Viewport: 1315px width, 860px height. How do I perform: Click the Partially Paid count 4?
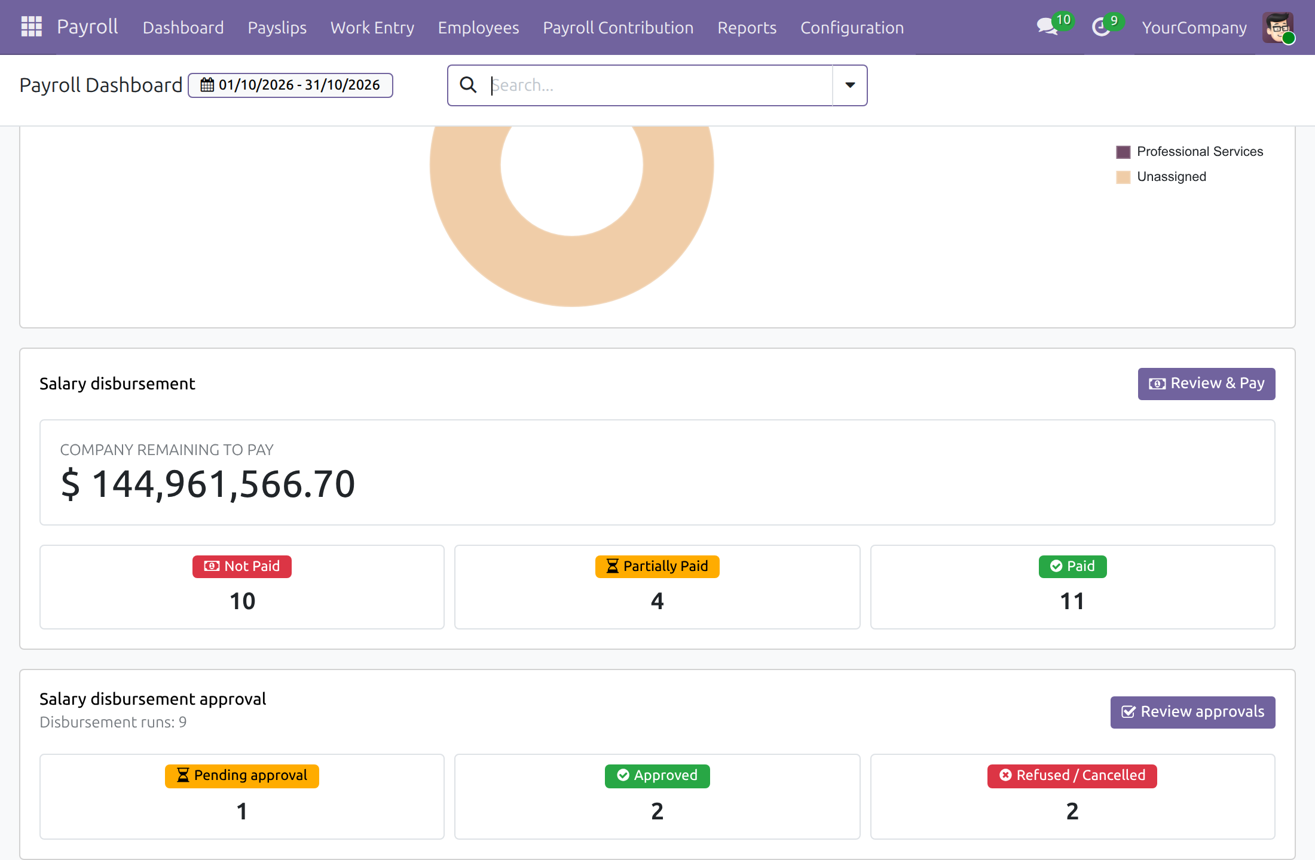pyautogui.click(x=657, y=601)
